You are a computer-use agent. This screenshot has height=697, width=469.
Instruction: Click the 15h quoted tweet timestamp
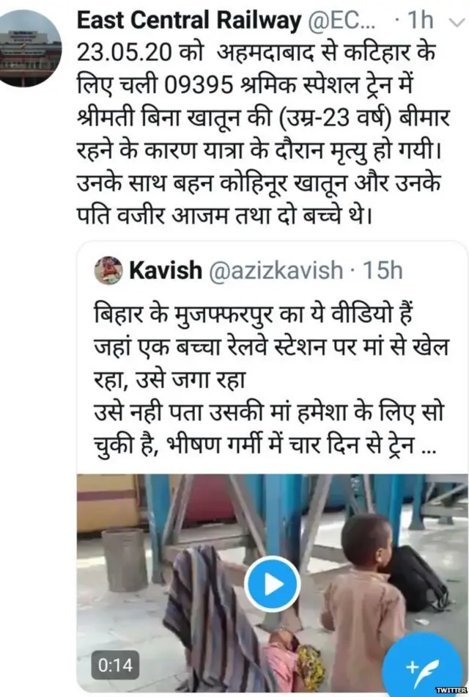click(x=383, y=270)
